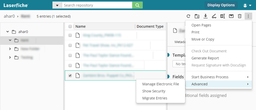Choose Move or Copy in the menu
This screenshot has height=110, width=256.
[203, 39]
